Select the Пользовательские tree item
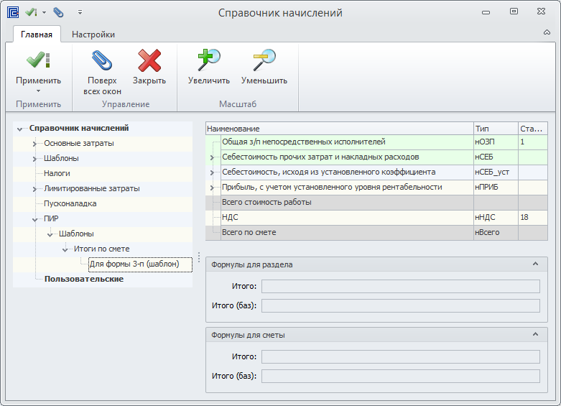 (83, 279)
